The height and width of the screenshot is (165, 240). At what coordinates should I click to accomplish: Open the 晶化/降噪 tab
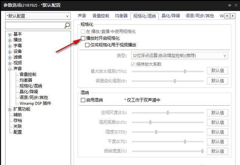point(171,16)
